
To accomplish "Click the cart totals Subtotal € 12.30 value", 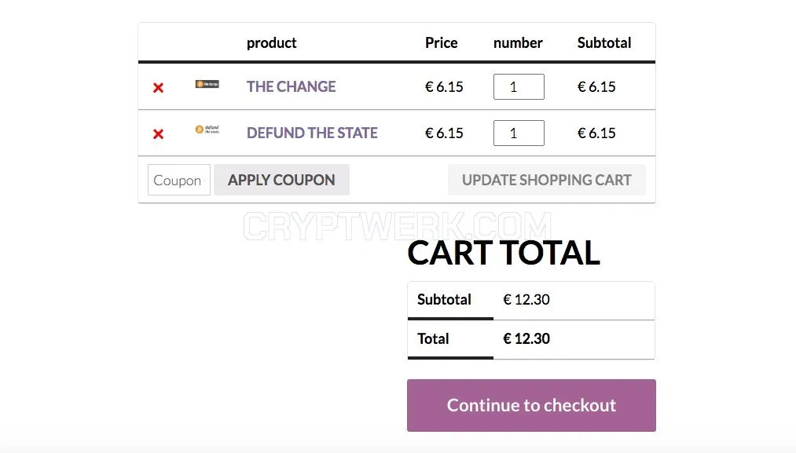I will [526, 299].
